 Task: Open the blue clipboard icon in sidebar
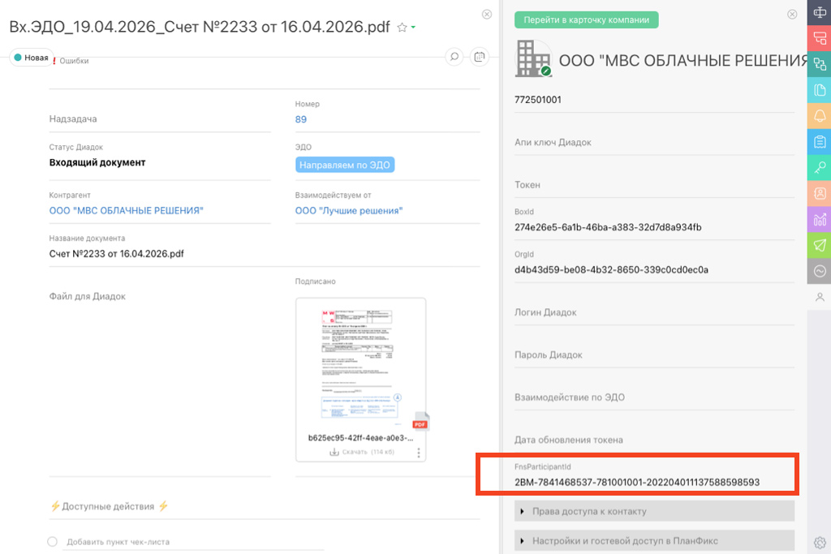pyautogui.click(x=820, y=141)
